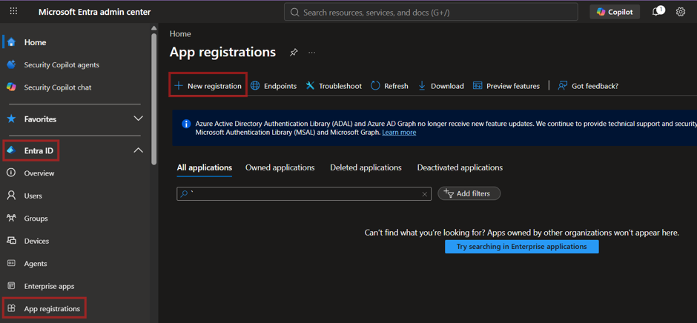
Task: Switch to the Owned applications tab
Action: [x=280, y=167]
